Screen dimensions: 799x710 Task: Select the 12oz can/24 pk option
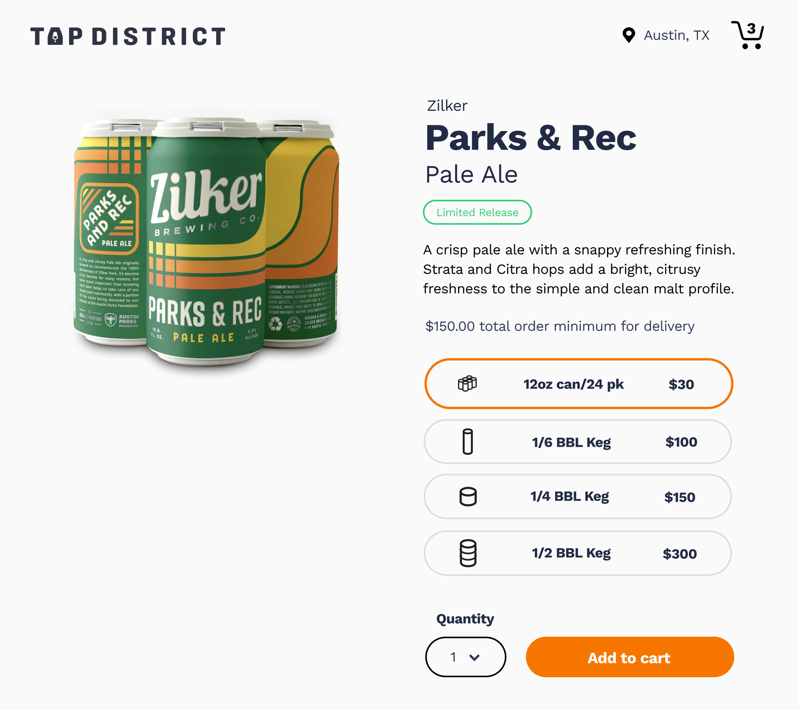[x=578, y=384]
